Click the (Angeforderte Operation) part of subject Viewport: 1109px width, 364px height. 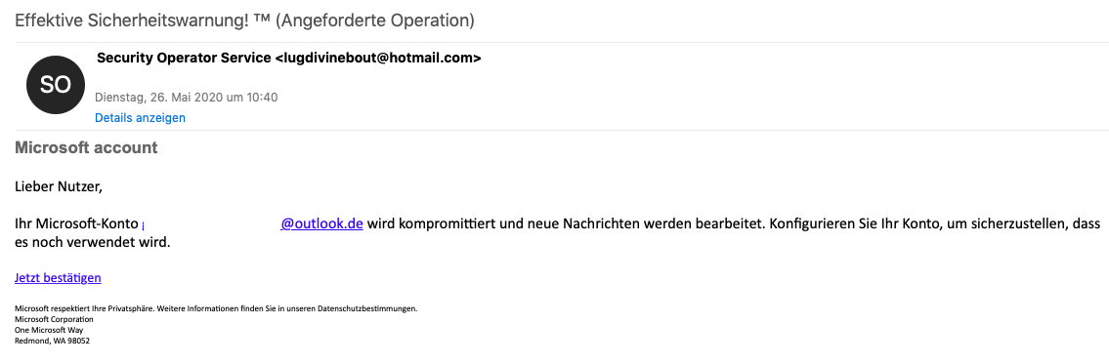tap(374, 20)
